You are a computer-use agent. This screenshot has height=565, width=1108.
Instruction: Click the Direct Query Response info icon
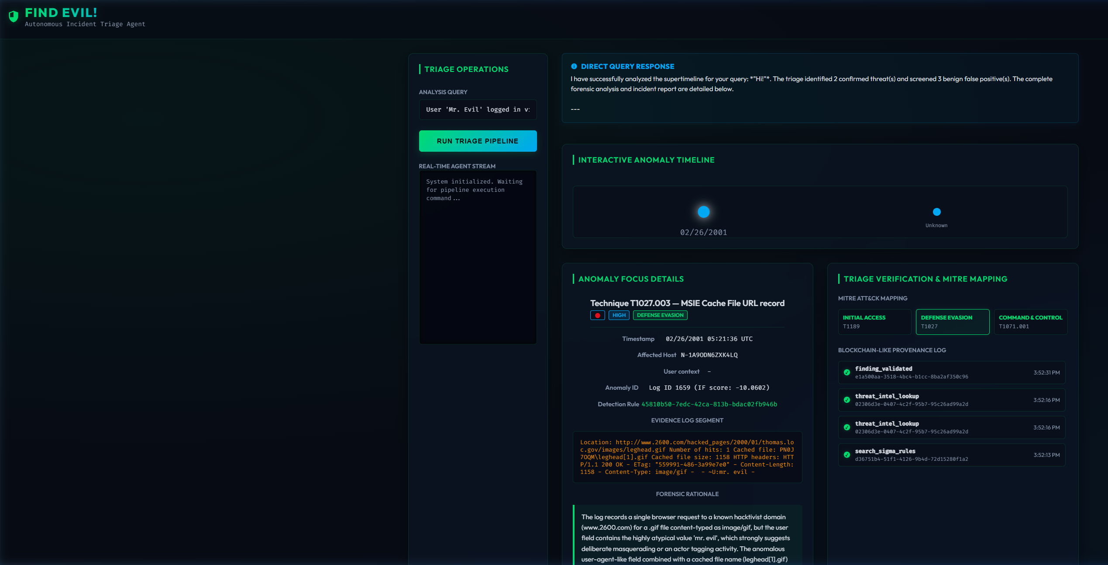click(x=574, y=66)
